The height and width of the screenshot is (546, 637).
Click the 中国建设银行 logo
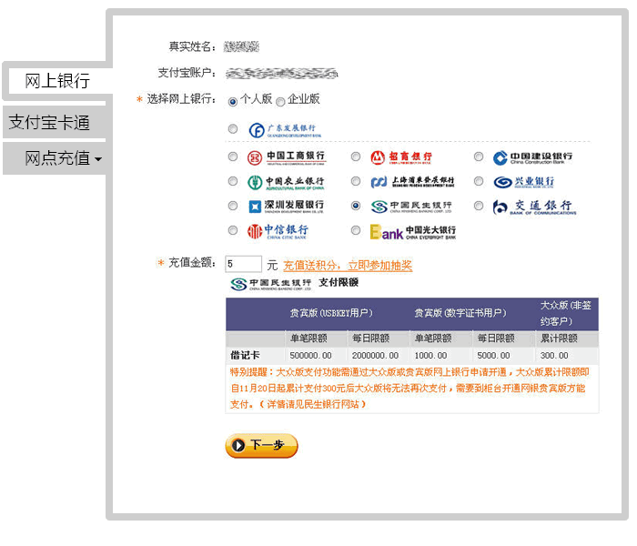[532, 157]
